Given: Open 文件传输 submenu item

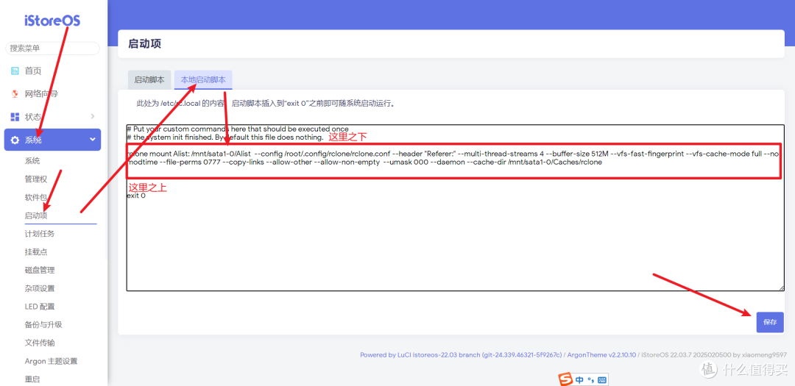Looking at the screenshot, I should 40,343.
